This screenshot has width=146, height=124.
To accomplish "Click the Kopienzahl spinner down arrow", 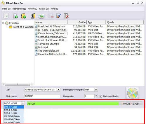I will click(x=96, y=97).
